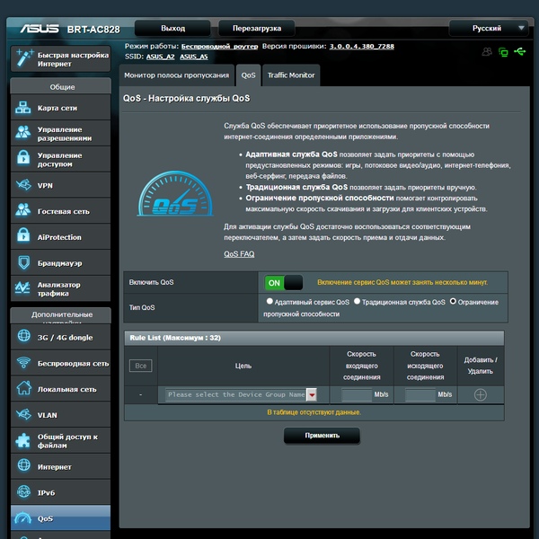Open Беспроводная сеть Wi-Fi icon
Screen dimensions: 539x539
23,362
